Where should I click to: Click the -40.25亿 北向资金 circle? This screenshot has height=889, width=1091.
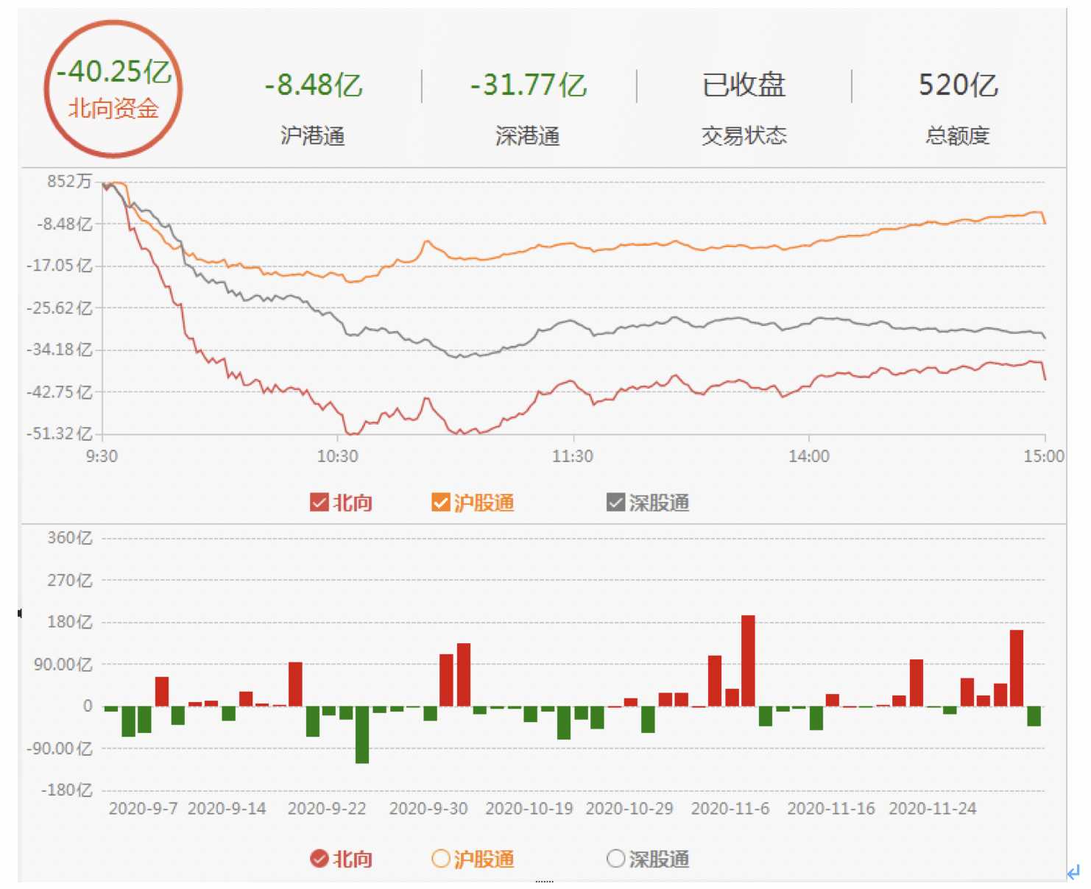(x=113, y=89)
